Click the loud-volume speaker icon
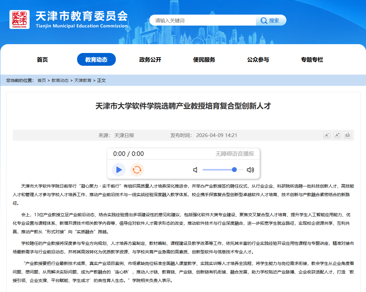The width and height of the screenshot is (366, 292). 250,170
